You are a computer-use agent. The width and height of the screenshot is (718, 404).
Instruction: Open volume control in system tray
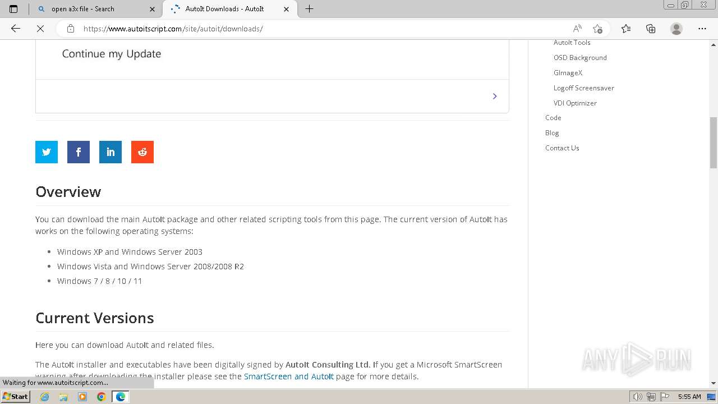[x=638, y=397]
